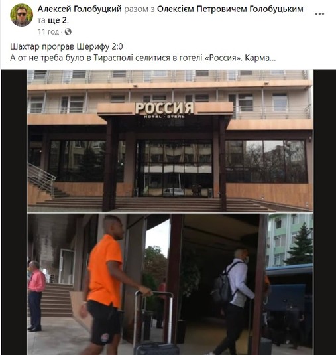Click the globe public audience icon

(68, 32)
